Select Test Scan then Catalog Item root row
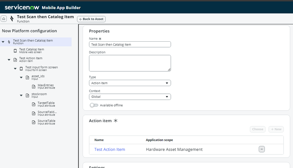 tap(36, 42)
